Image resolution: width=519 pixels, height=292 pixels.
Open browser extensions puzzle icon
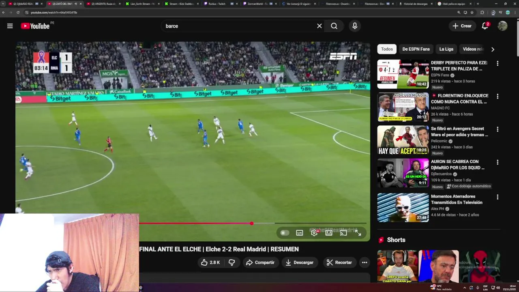click(x=482, y=13)
